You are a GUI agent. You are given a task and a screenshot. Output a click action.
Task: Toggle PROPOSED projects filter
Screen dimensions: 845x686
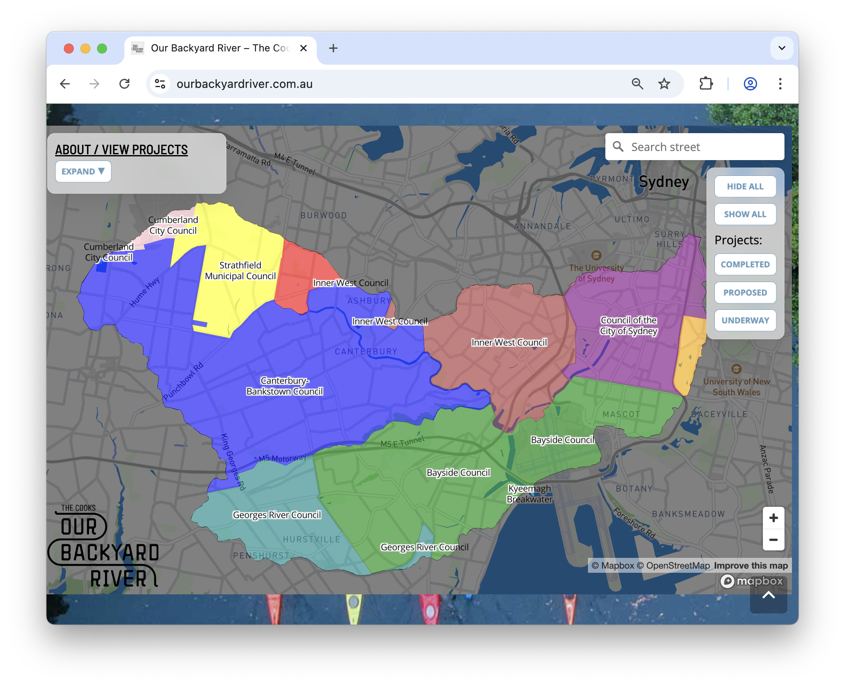(745, 292)
